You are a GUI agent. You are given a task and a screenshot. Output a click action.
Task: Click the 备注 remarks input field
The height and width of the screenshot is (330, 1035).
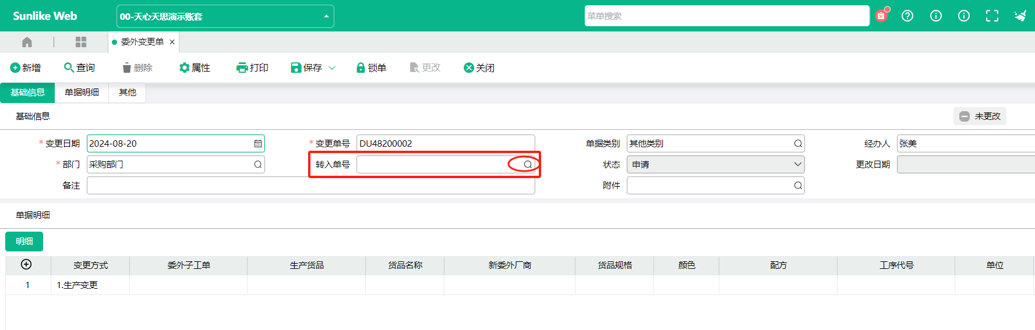tap(310, 186)
